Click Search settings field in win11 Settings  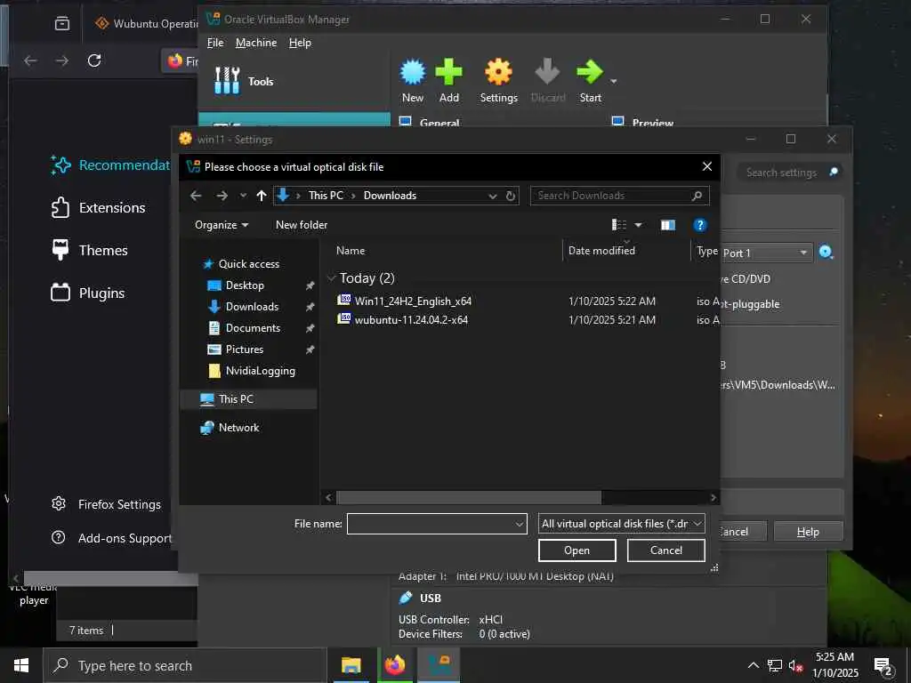click(x=781, y=173)
